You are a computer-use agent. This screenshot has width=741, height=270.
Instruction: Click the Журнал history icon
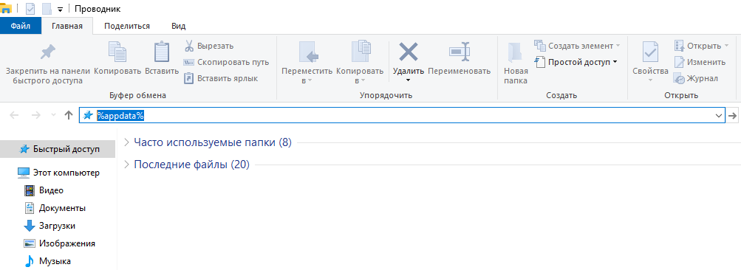pyautogui.click(x=680, y=79)
